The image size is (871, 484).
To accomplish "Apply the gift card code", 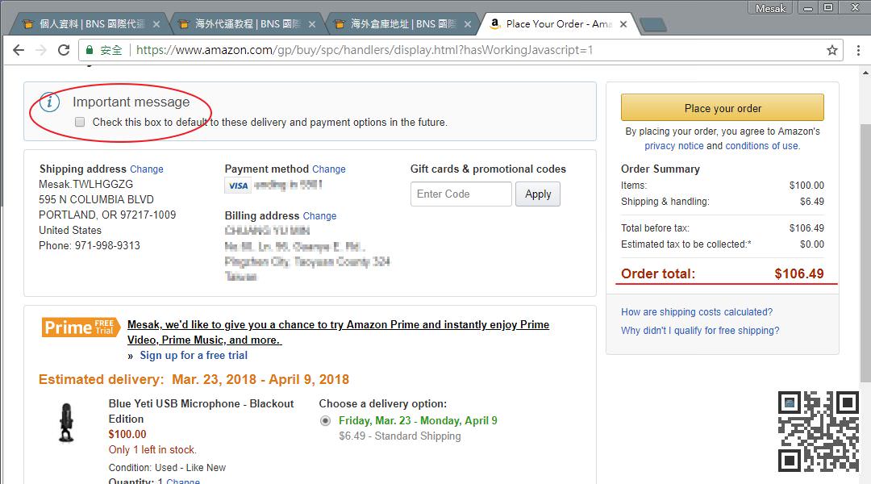I will [x=538, y=194].
